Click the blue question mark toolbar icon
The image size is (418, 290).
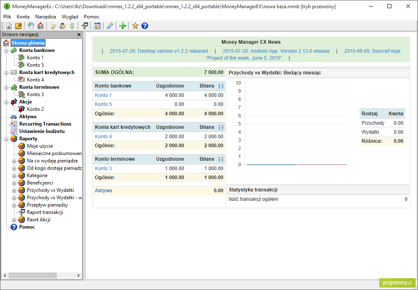tap(145, 26)
